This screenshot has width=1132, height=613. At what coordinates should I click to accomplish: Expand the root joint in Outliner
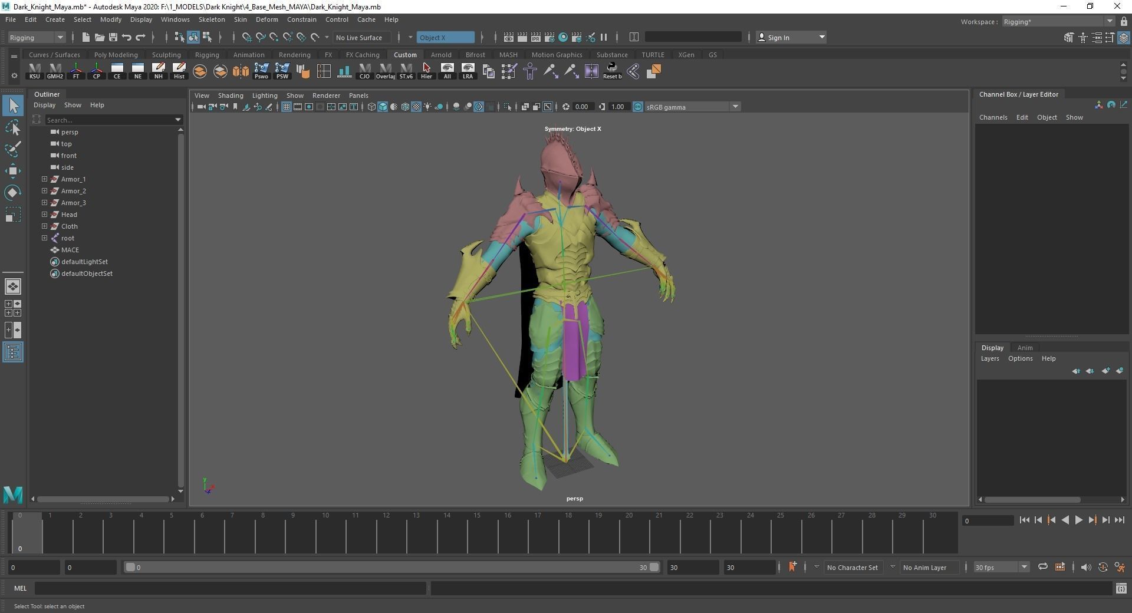[44, 238]
